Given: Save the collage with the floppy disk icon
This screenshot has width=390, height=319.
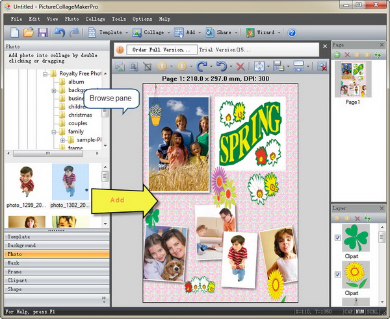Looking at the screenshot, I should pyautogui.click(x=42, y=32).
